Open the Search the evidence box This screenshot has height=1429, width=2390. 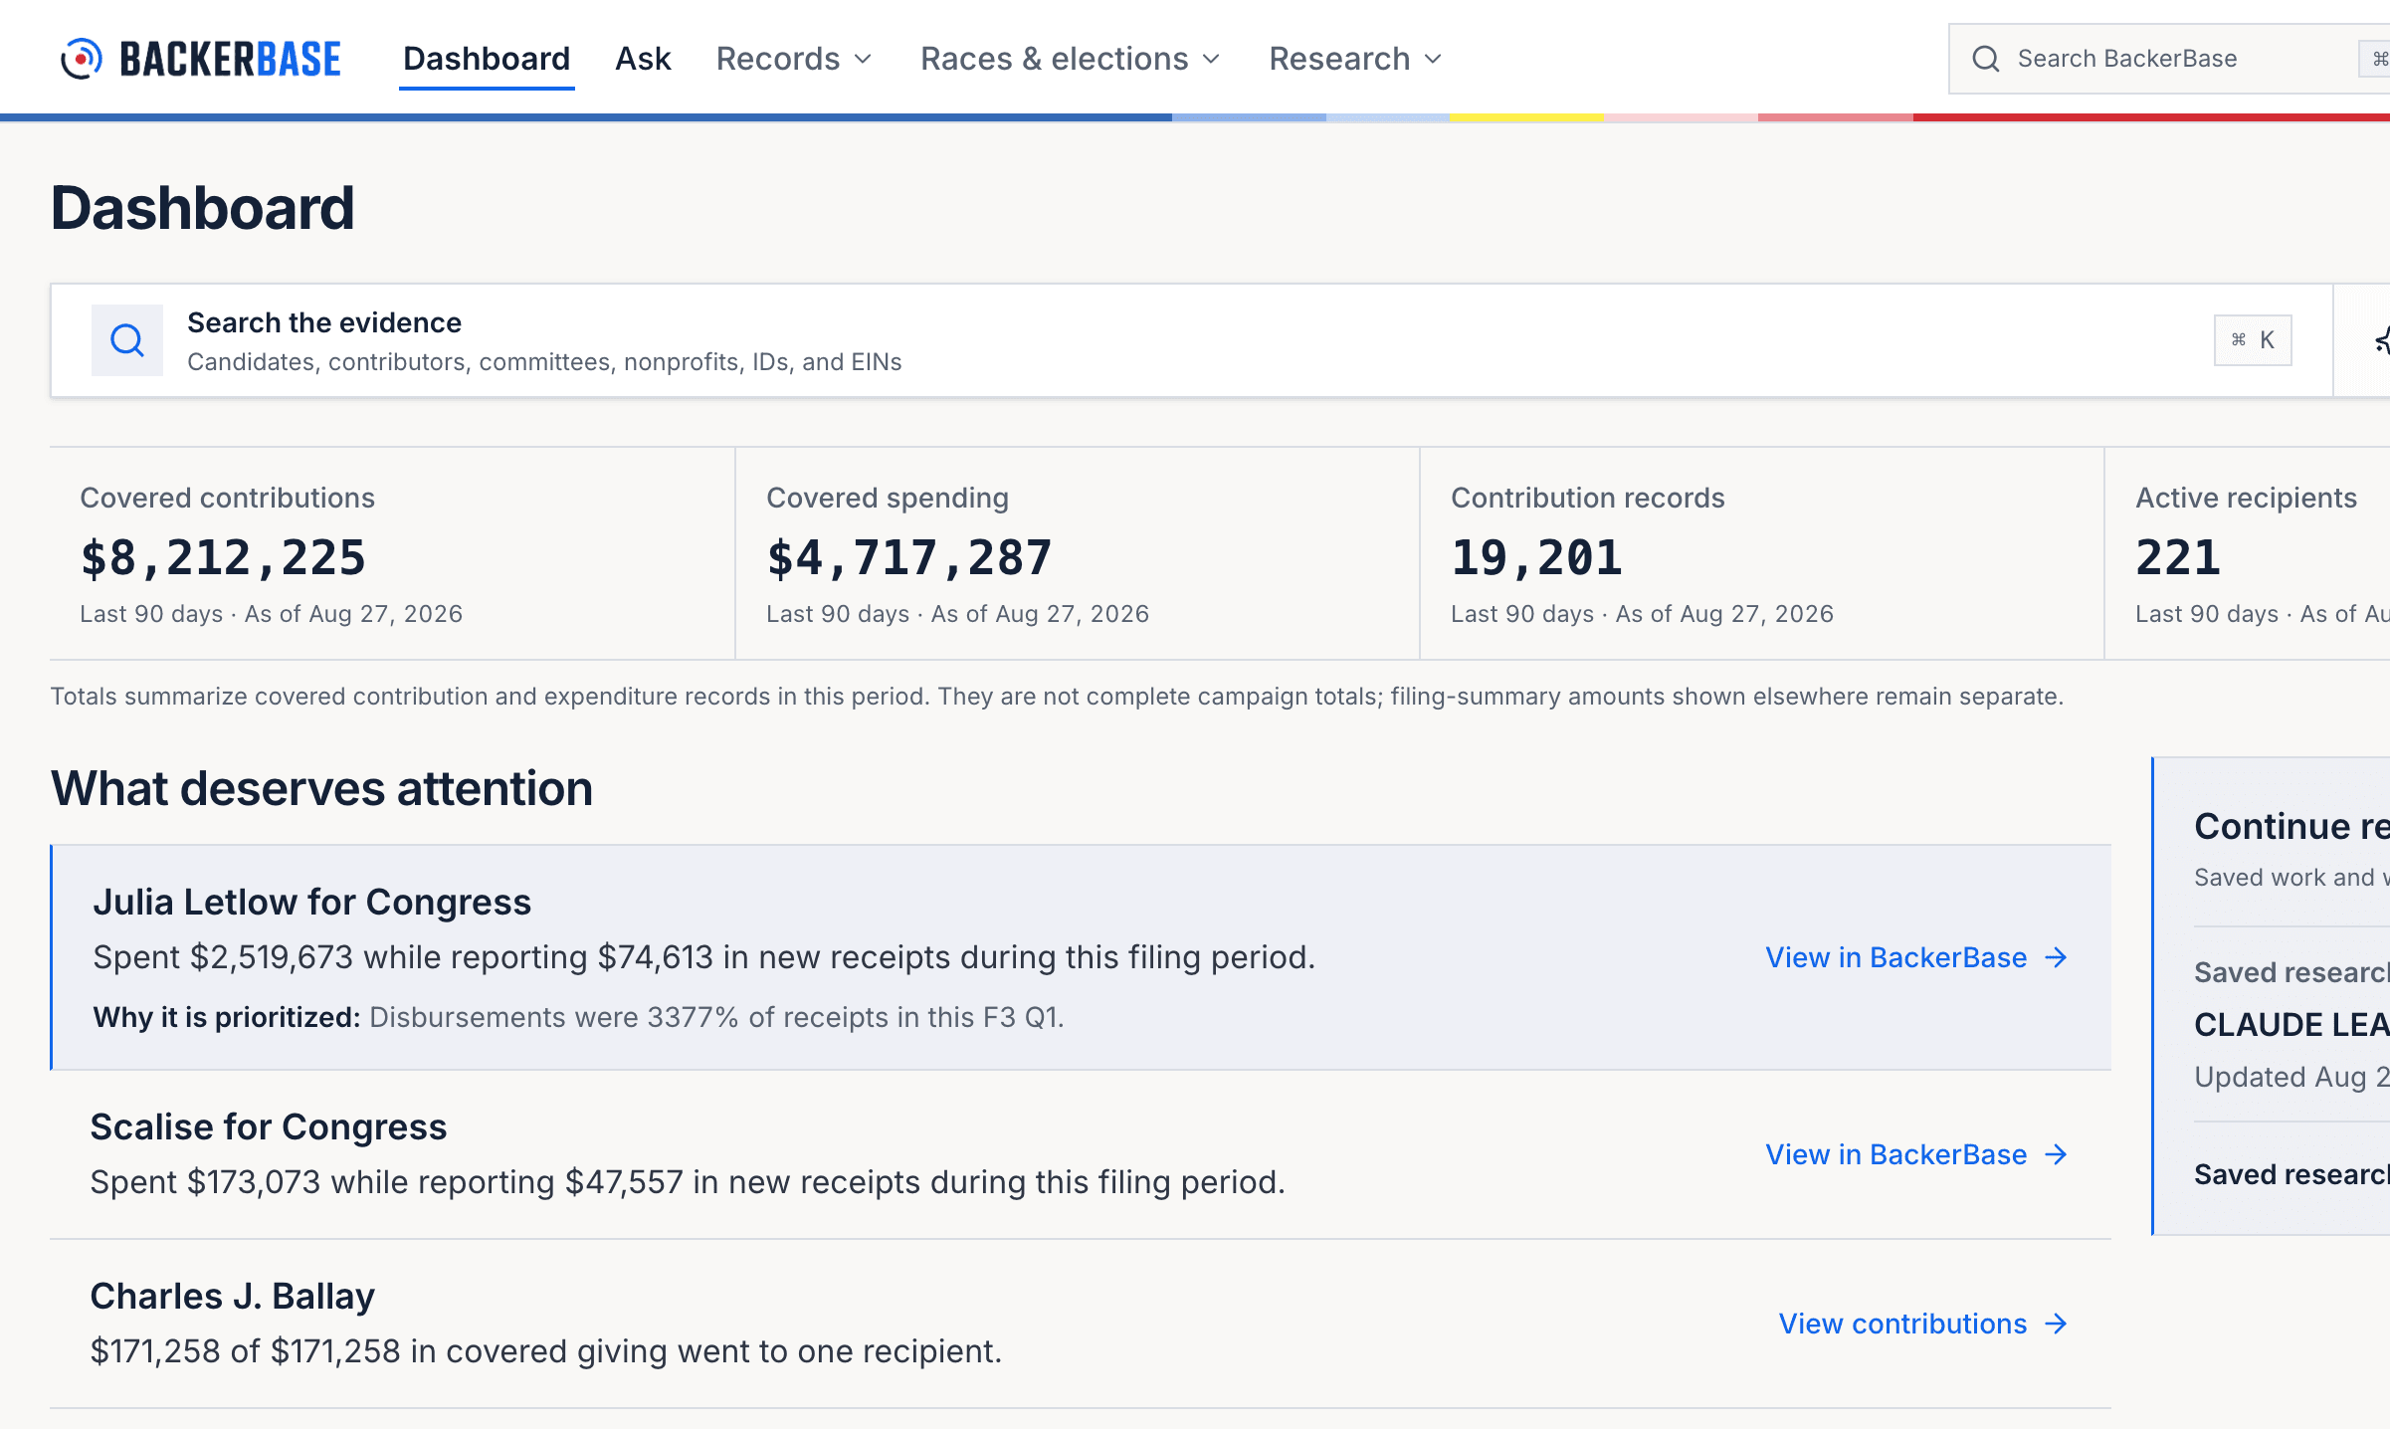click(1192, 340)
